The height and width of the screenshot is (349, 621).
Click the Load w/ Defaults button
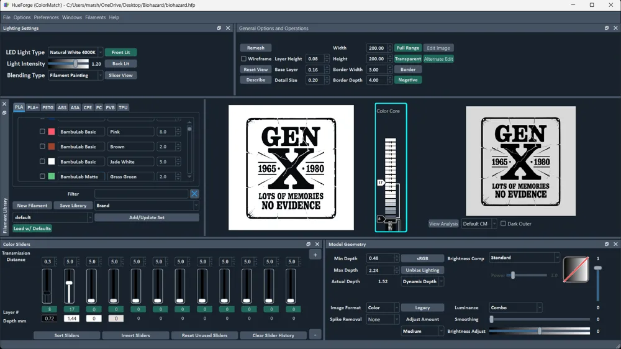coord(32,229)
